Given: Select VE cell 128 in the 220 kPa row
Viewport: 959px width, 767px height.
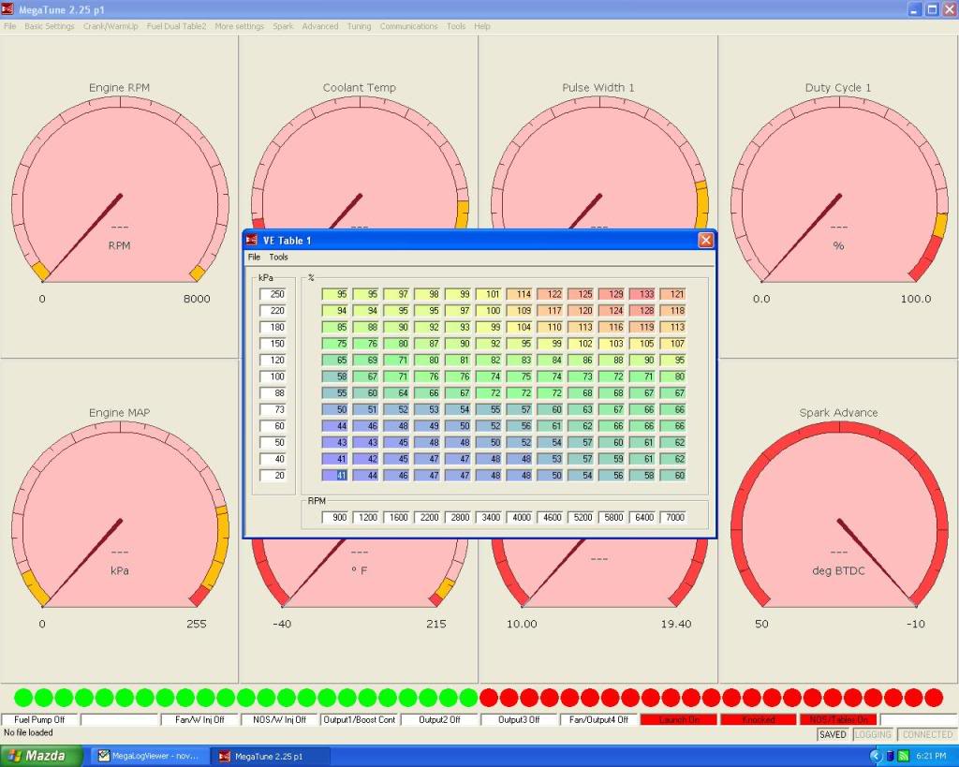Looking at the screenshot, I should click(642, 311).
